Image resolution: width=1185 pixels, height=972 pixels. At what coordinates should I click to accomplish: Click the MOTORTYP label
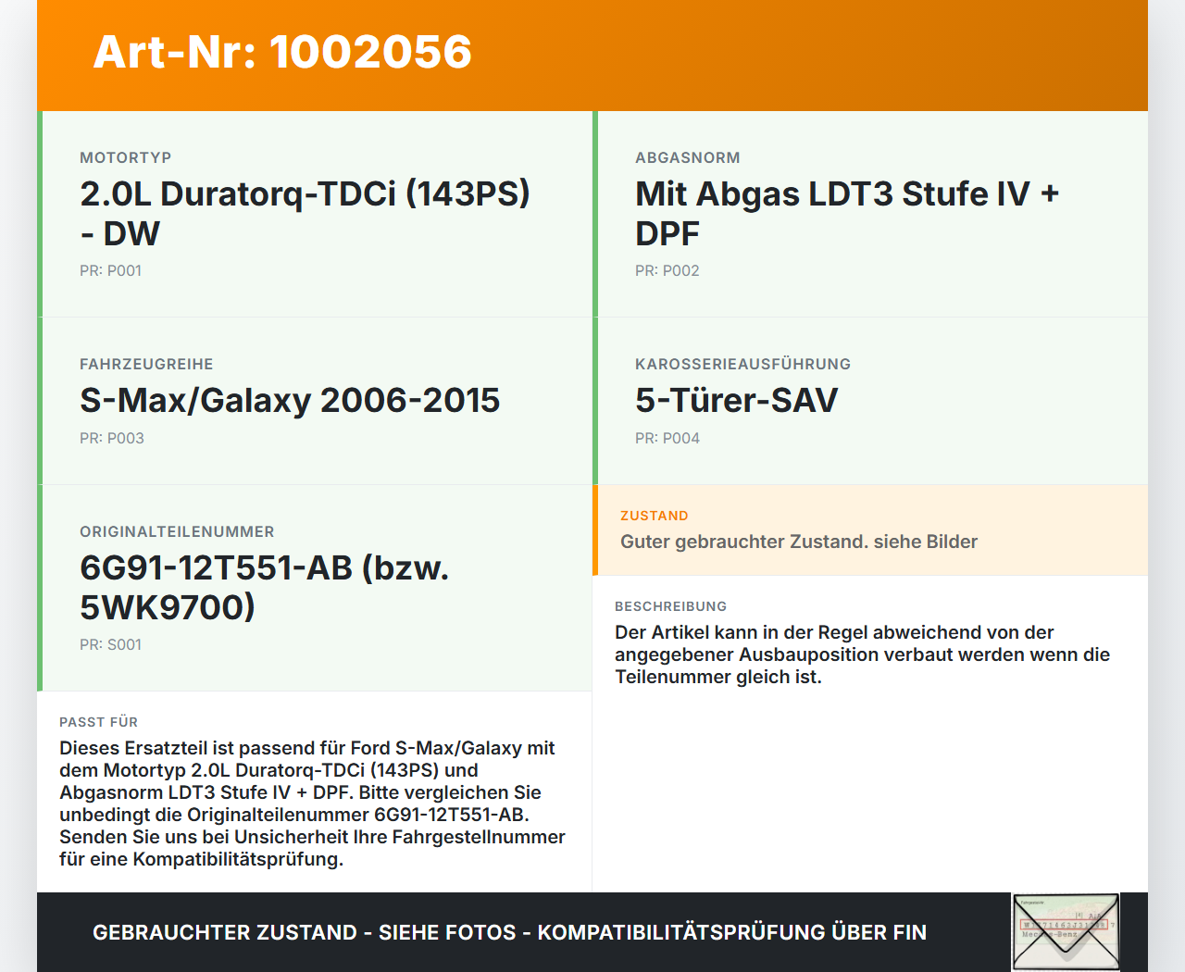click(x=125, y=157)
